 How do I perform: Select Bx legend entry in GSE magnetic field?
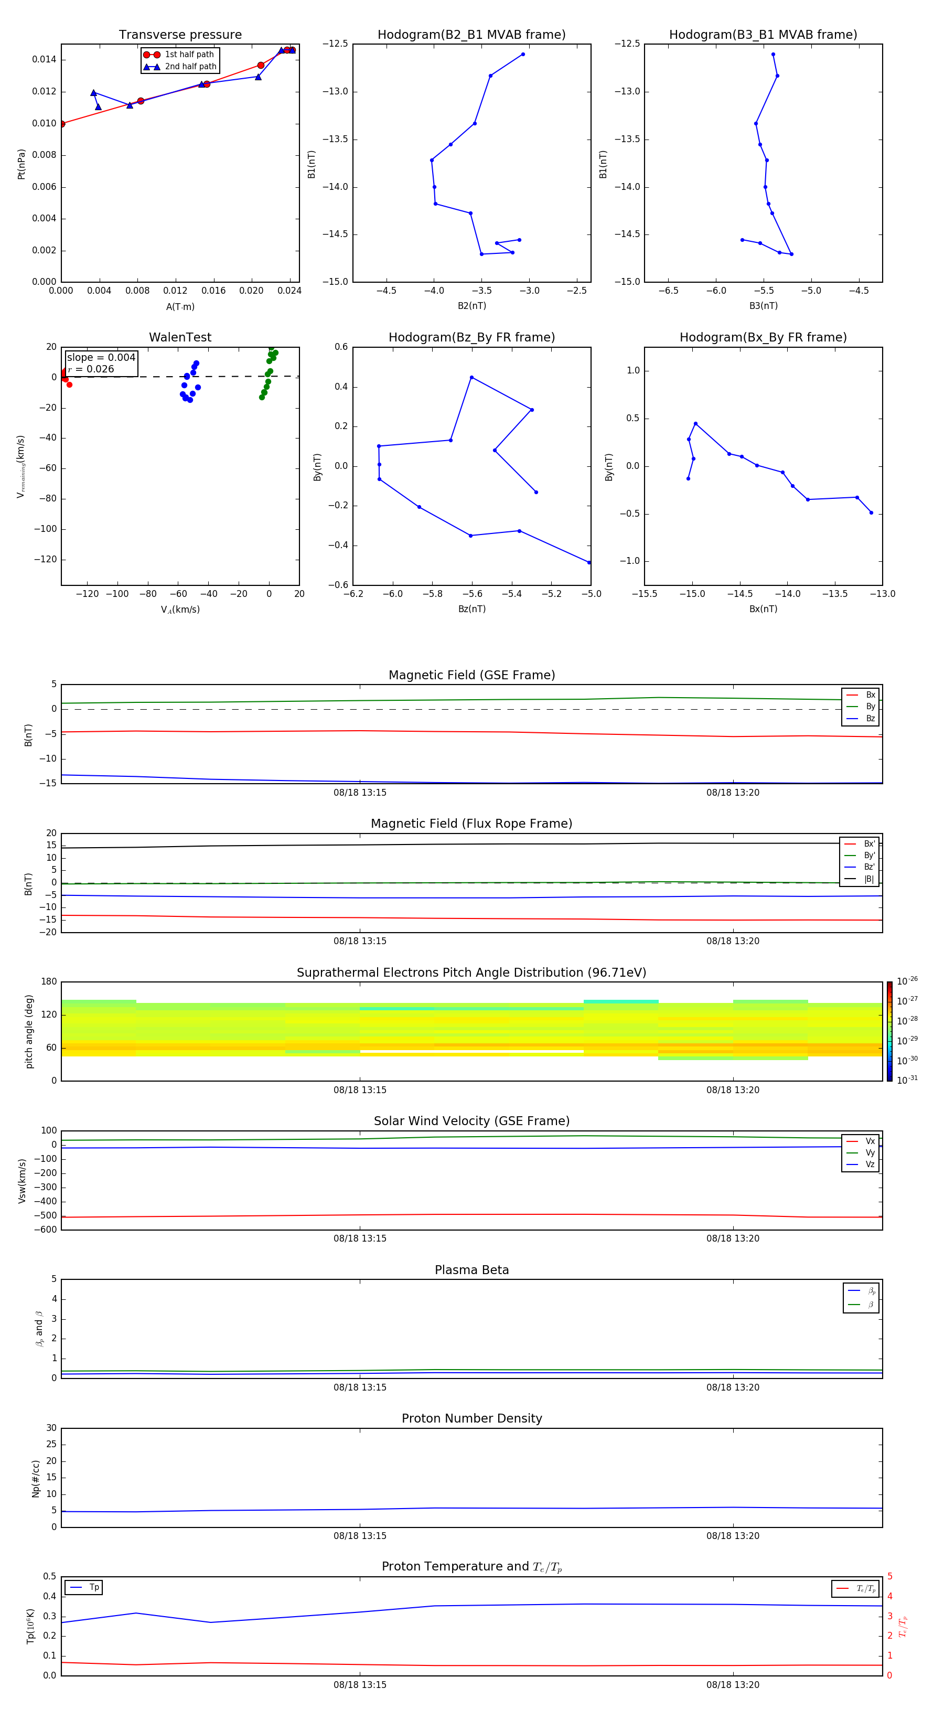point(861,695)
